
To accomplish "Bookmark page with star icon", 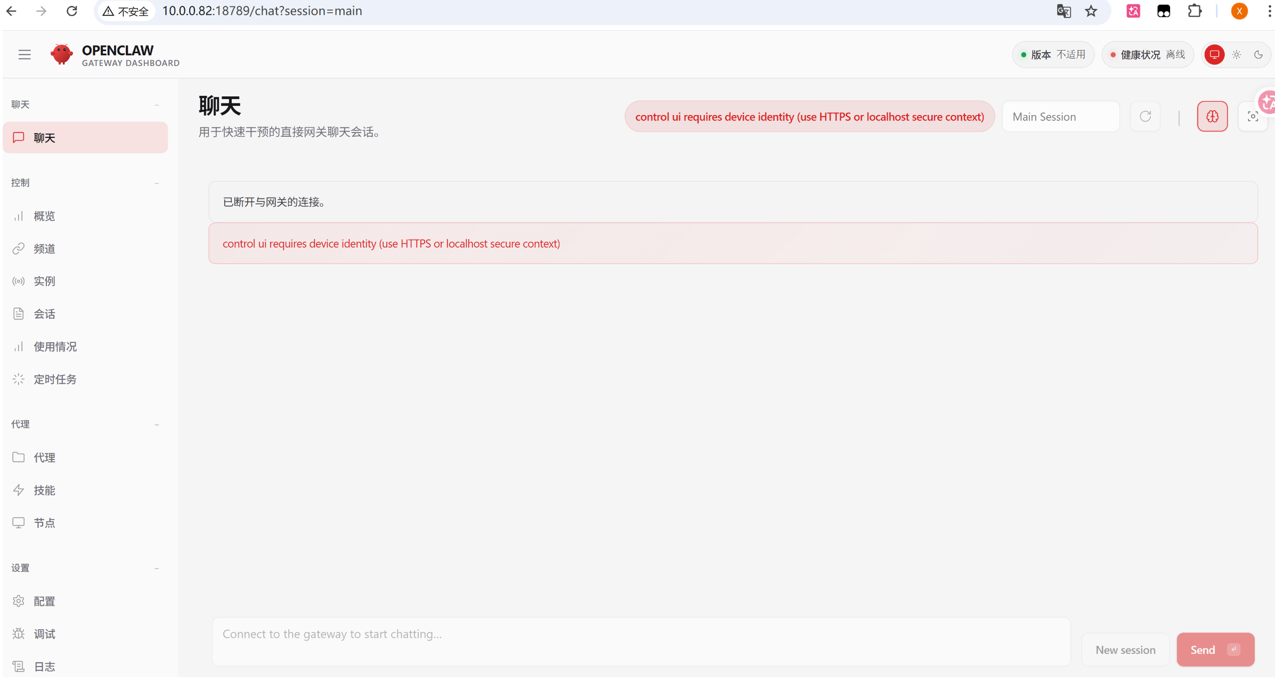I will (1091, 11).
